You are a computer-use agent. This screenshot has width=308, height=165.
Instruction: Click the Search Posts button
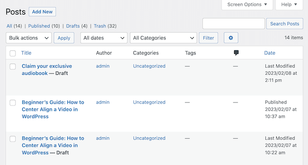[284, 24]
